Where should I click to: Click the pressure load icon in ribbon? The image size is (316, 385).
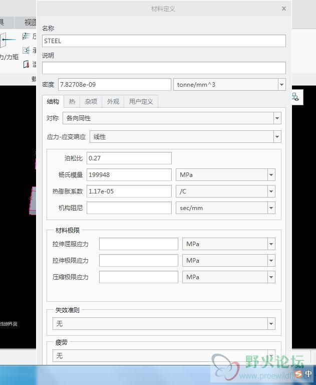pyautogui.click(x=26, y=36)
